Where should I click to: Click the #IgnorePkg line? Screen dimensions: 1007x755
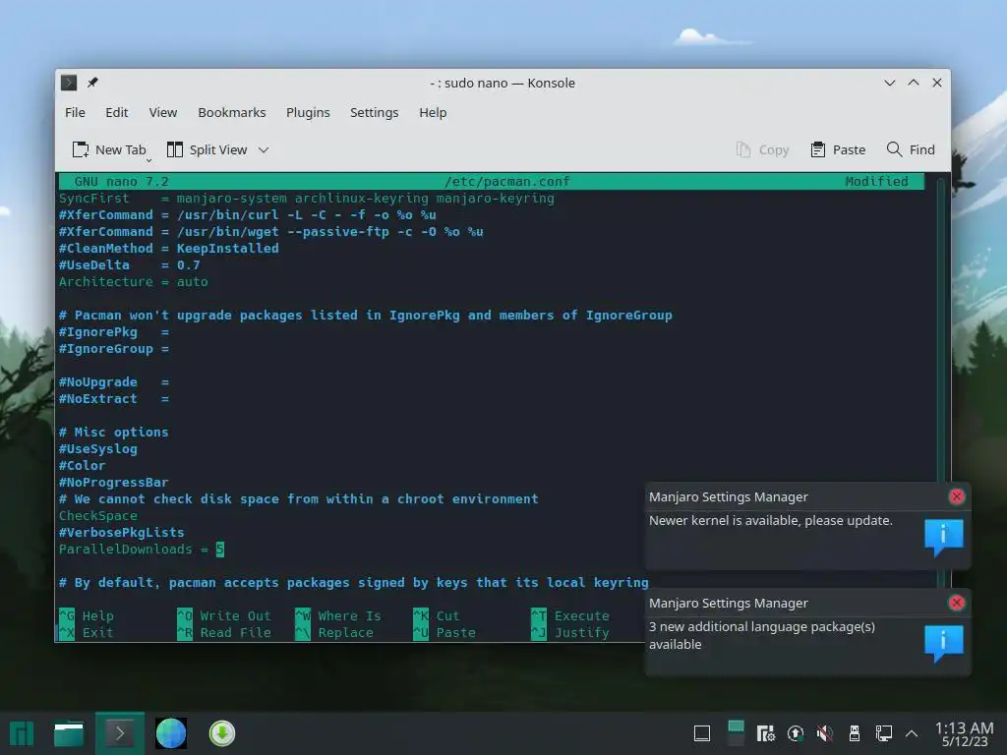pyautogui.click(x=114, y=332)
